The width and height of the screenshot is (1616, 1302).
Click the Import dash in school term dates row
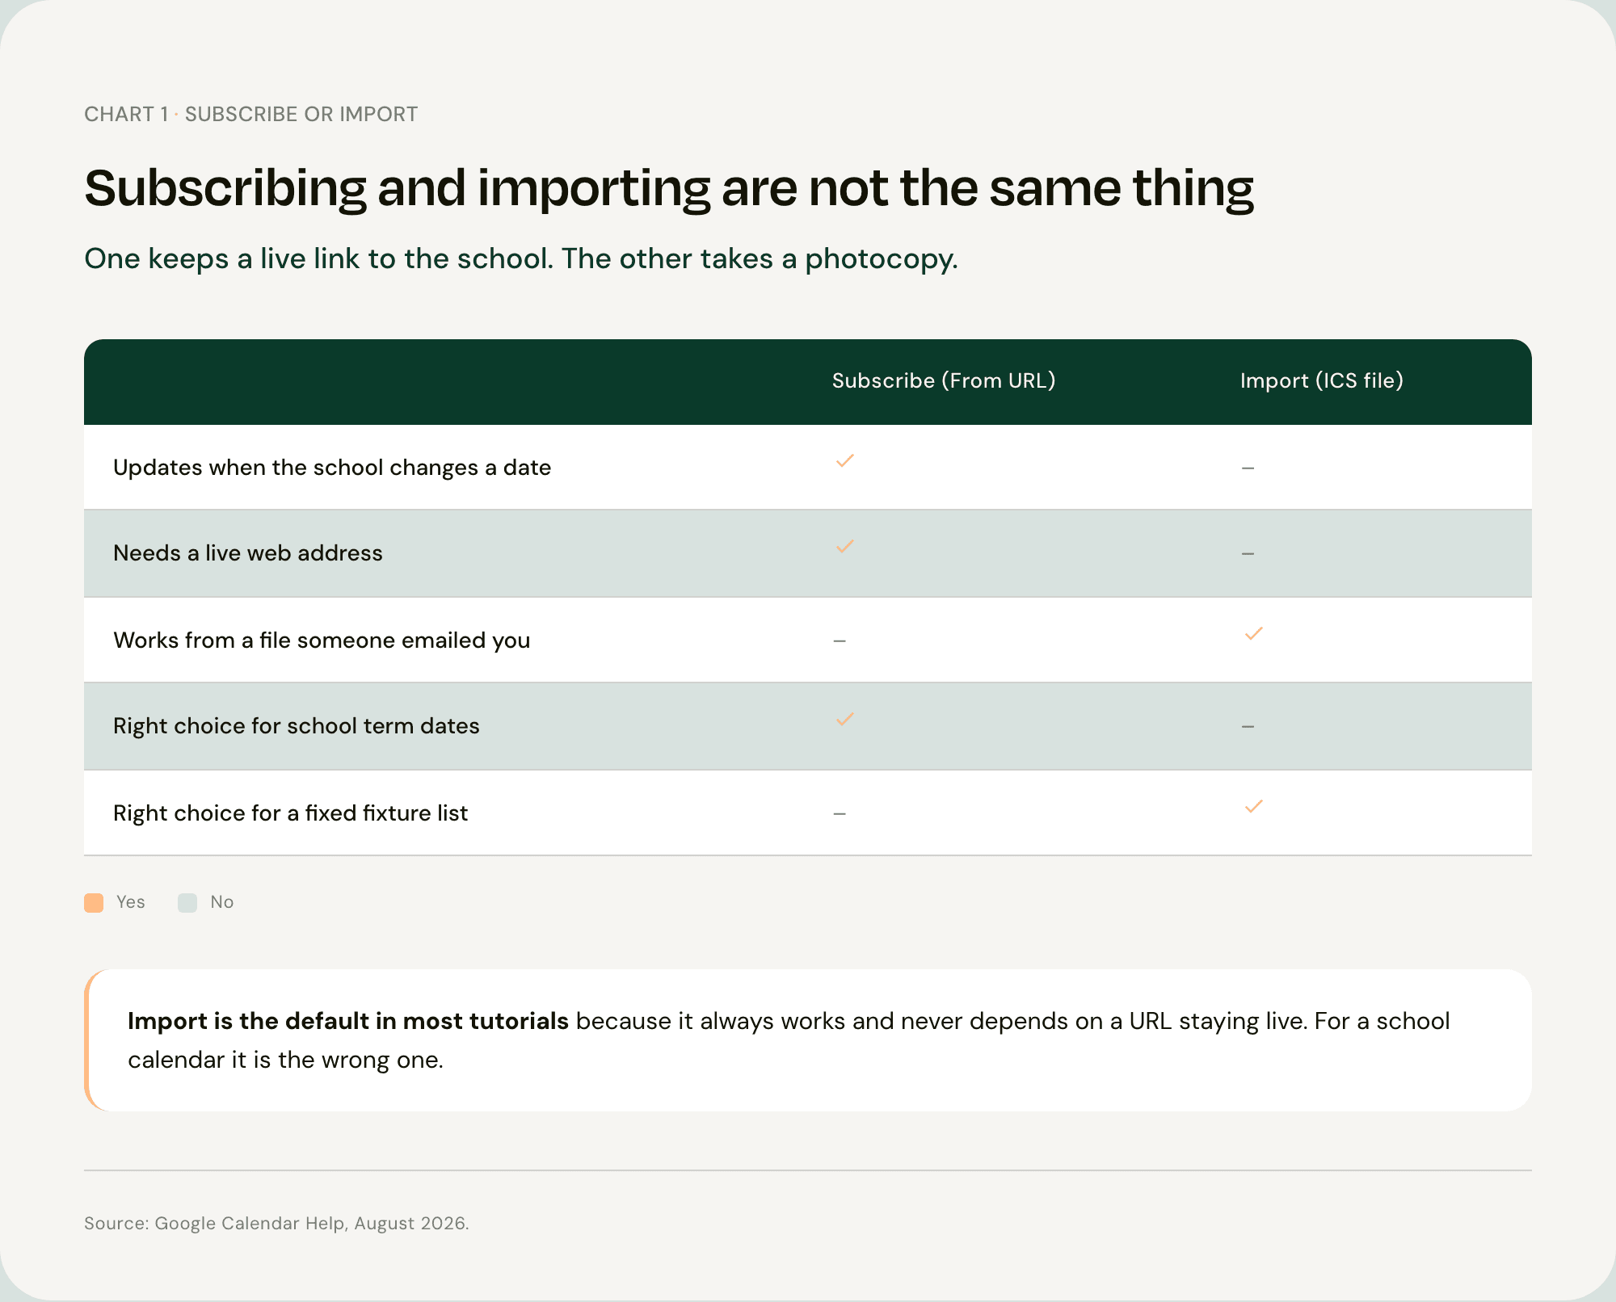[x=1248, y=727]
